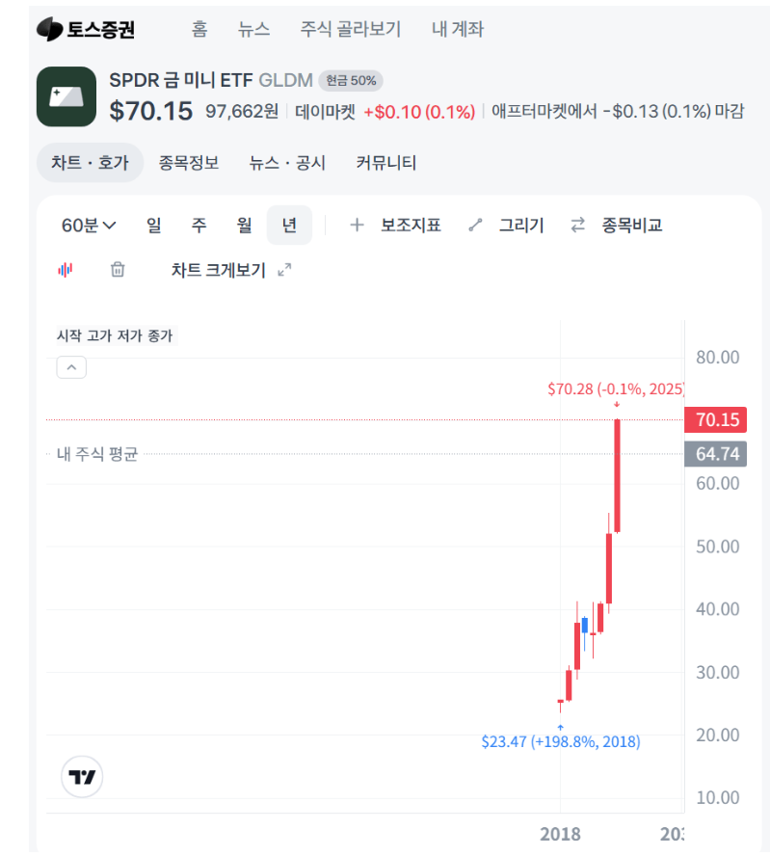The height and width of the screenshot is (856, 770).
Task: Open the chart type candlestick icon
Action: pos(66,270)
